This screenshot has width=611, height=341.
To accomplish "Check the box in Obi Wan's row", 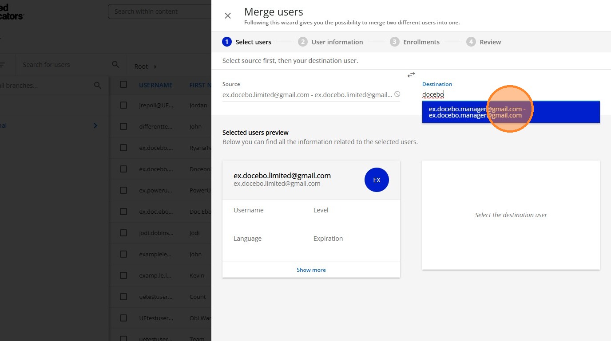I will tap(123, 318).
